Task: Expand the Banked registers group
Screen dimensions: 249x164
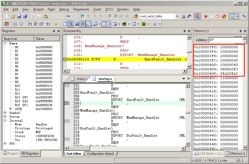Action: coord(5,113)
